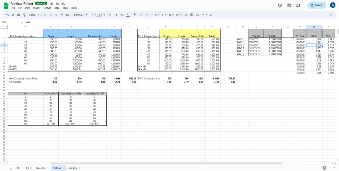Select the paint format tool
339x171 pixels.
point(24,15)
